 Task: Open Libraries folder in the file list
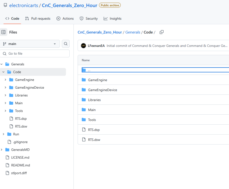[94, 100]
